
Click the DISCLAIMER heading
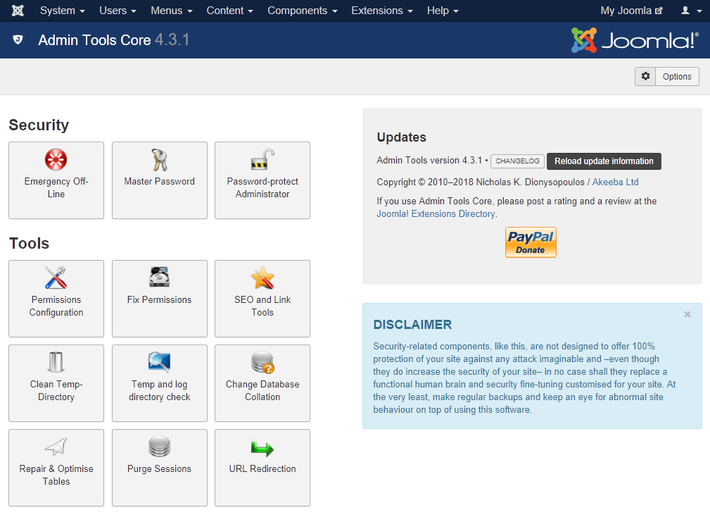[412, 325]
